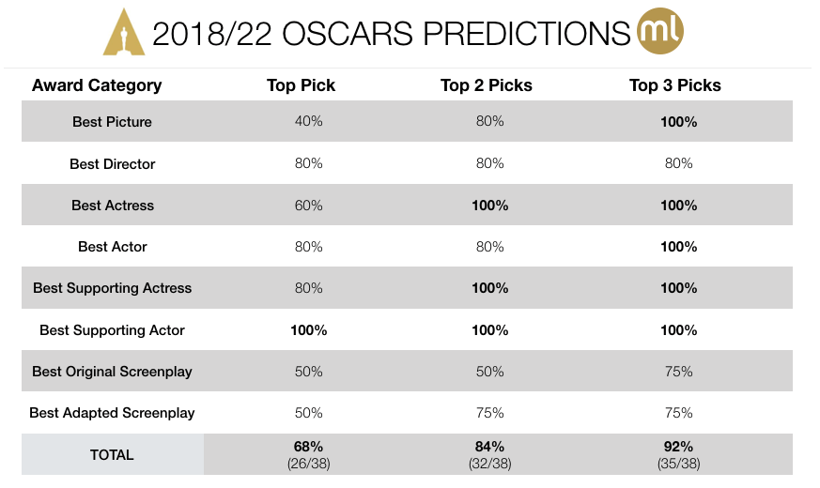The height and width of the screenshot is (488, 820).
Task: Click the 2018/22 Oscars Predictions title
Action: [390, 33]
